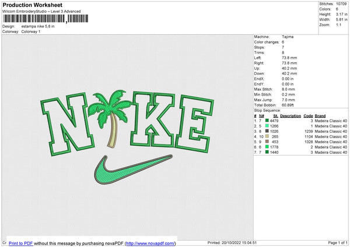Viewport: 350px width, 247px height.
Task: Click the Page 1 of 1 footer
Action: (x=338, y=242)
